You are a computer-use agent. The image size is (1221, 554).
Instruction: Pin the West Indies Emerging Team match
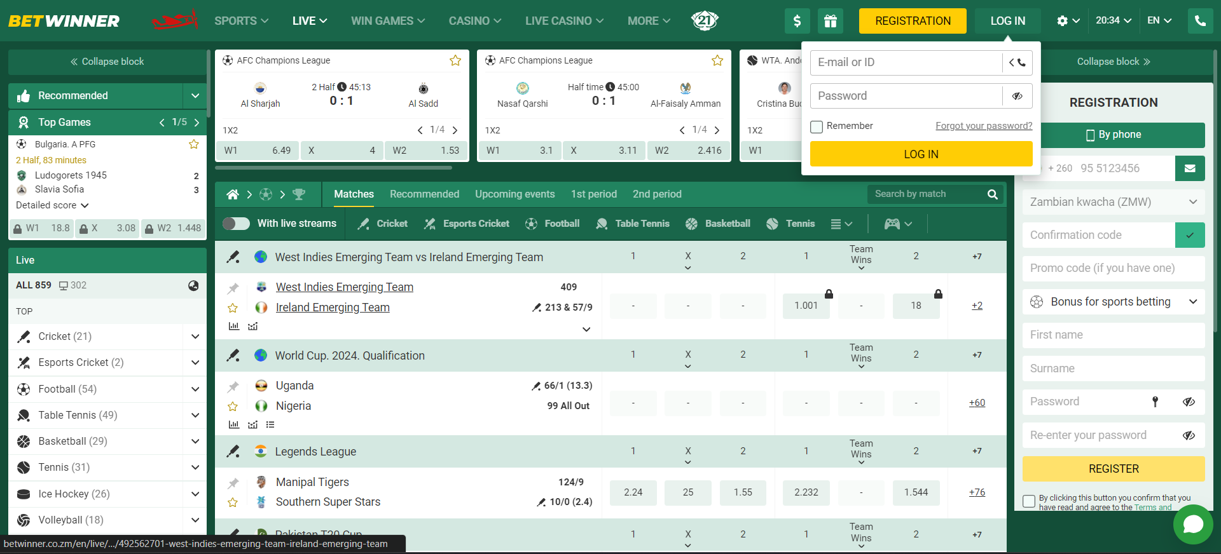[x=233, y=288]
